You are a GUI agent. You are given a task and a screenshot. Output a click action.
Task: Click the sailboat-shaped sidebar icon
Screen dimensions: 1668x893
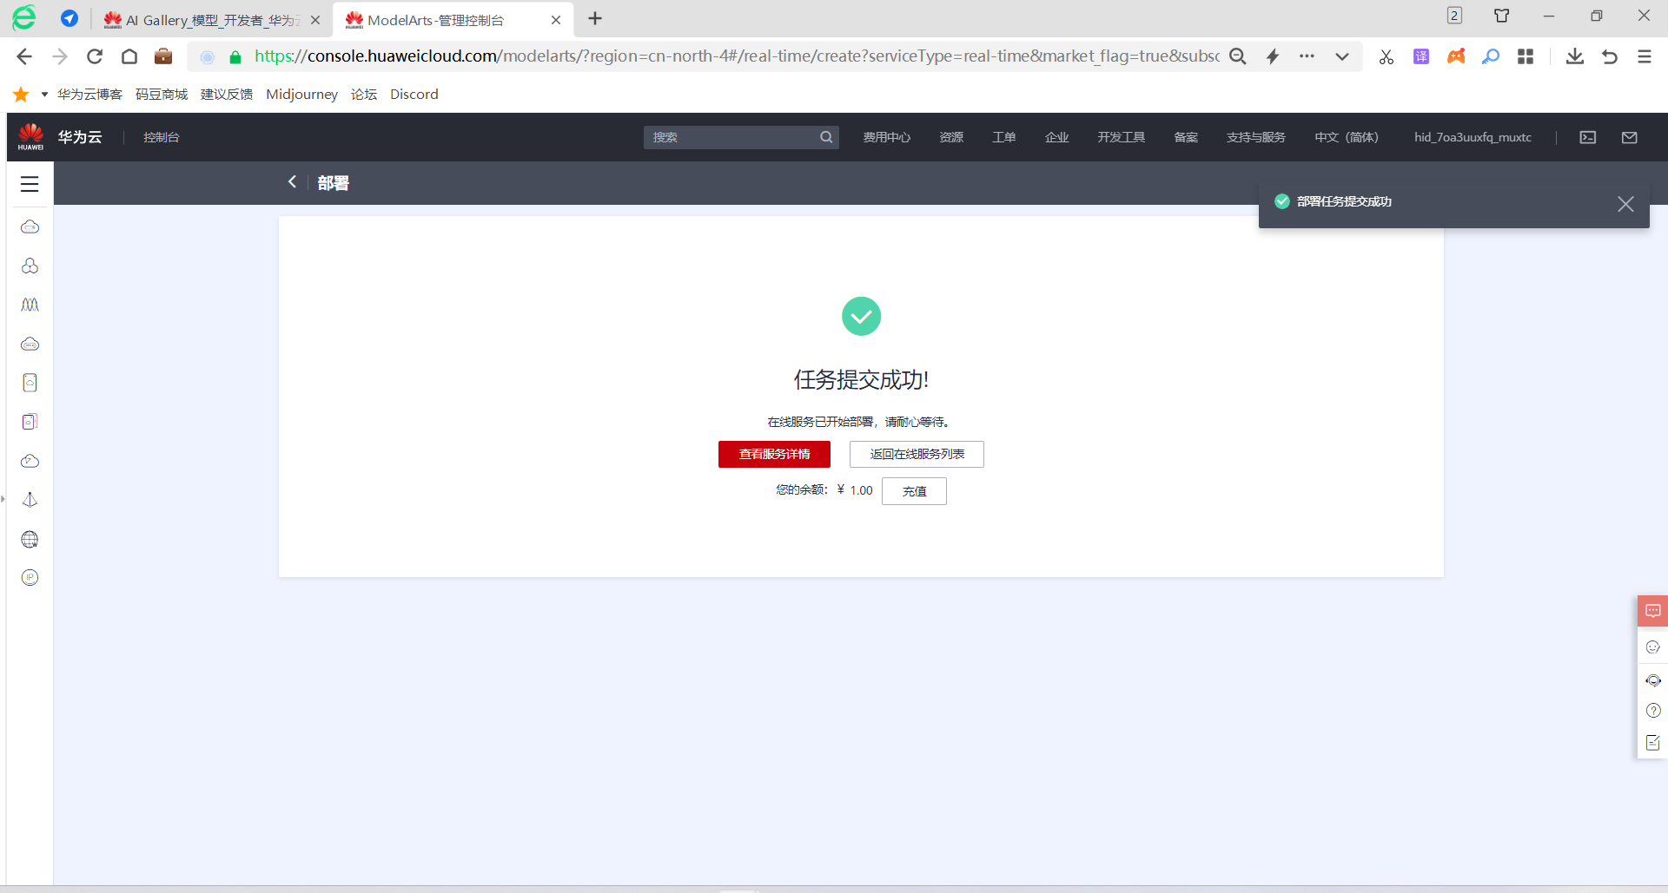pos(30,500)
